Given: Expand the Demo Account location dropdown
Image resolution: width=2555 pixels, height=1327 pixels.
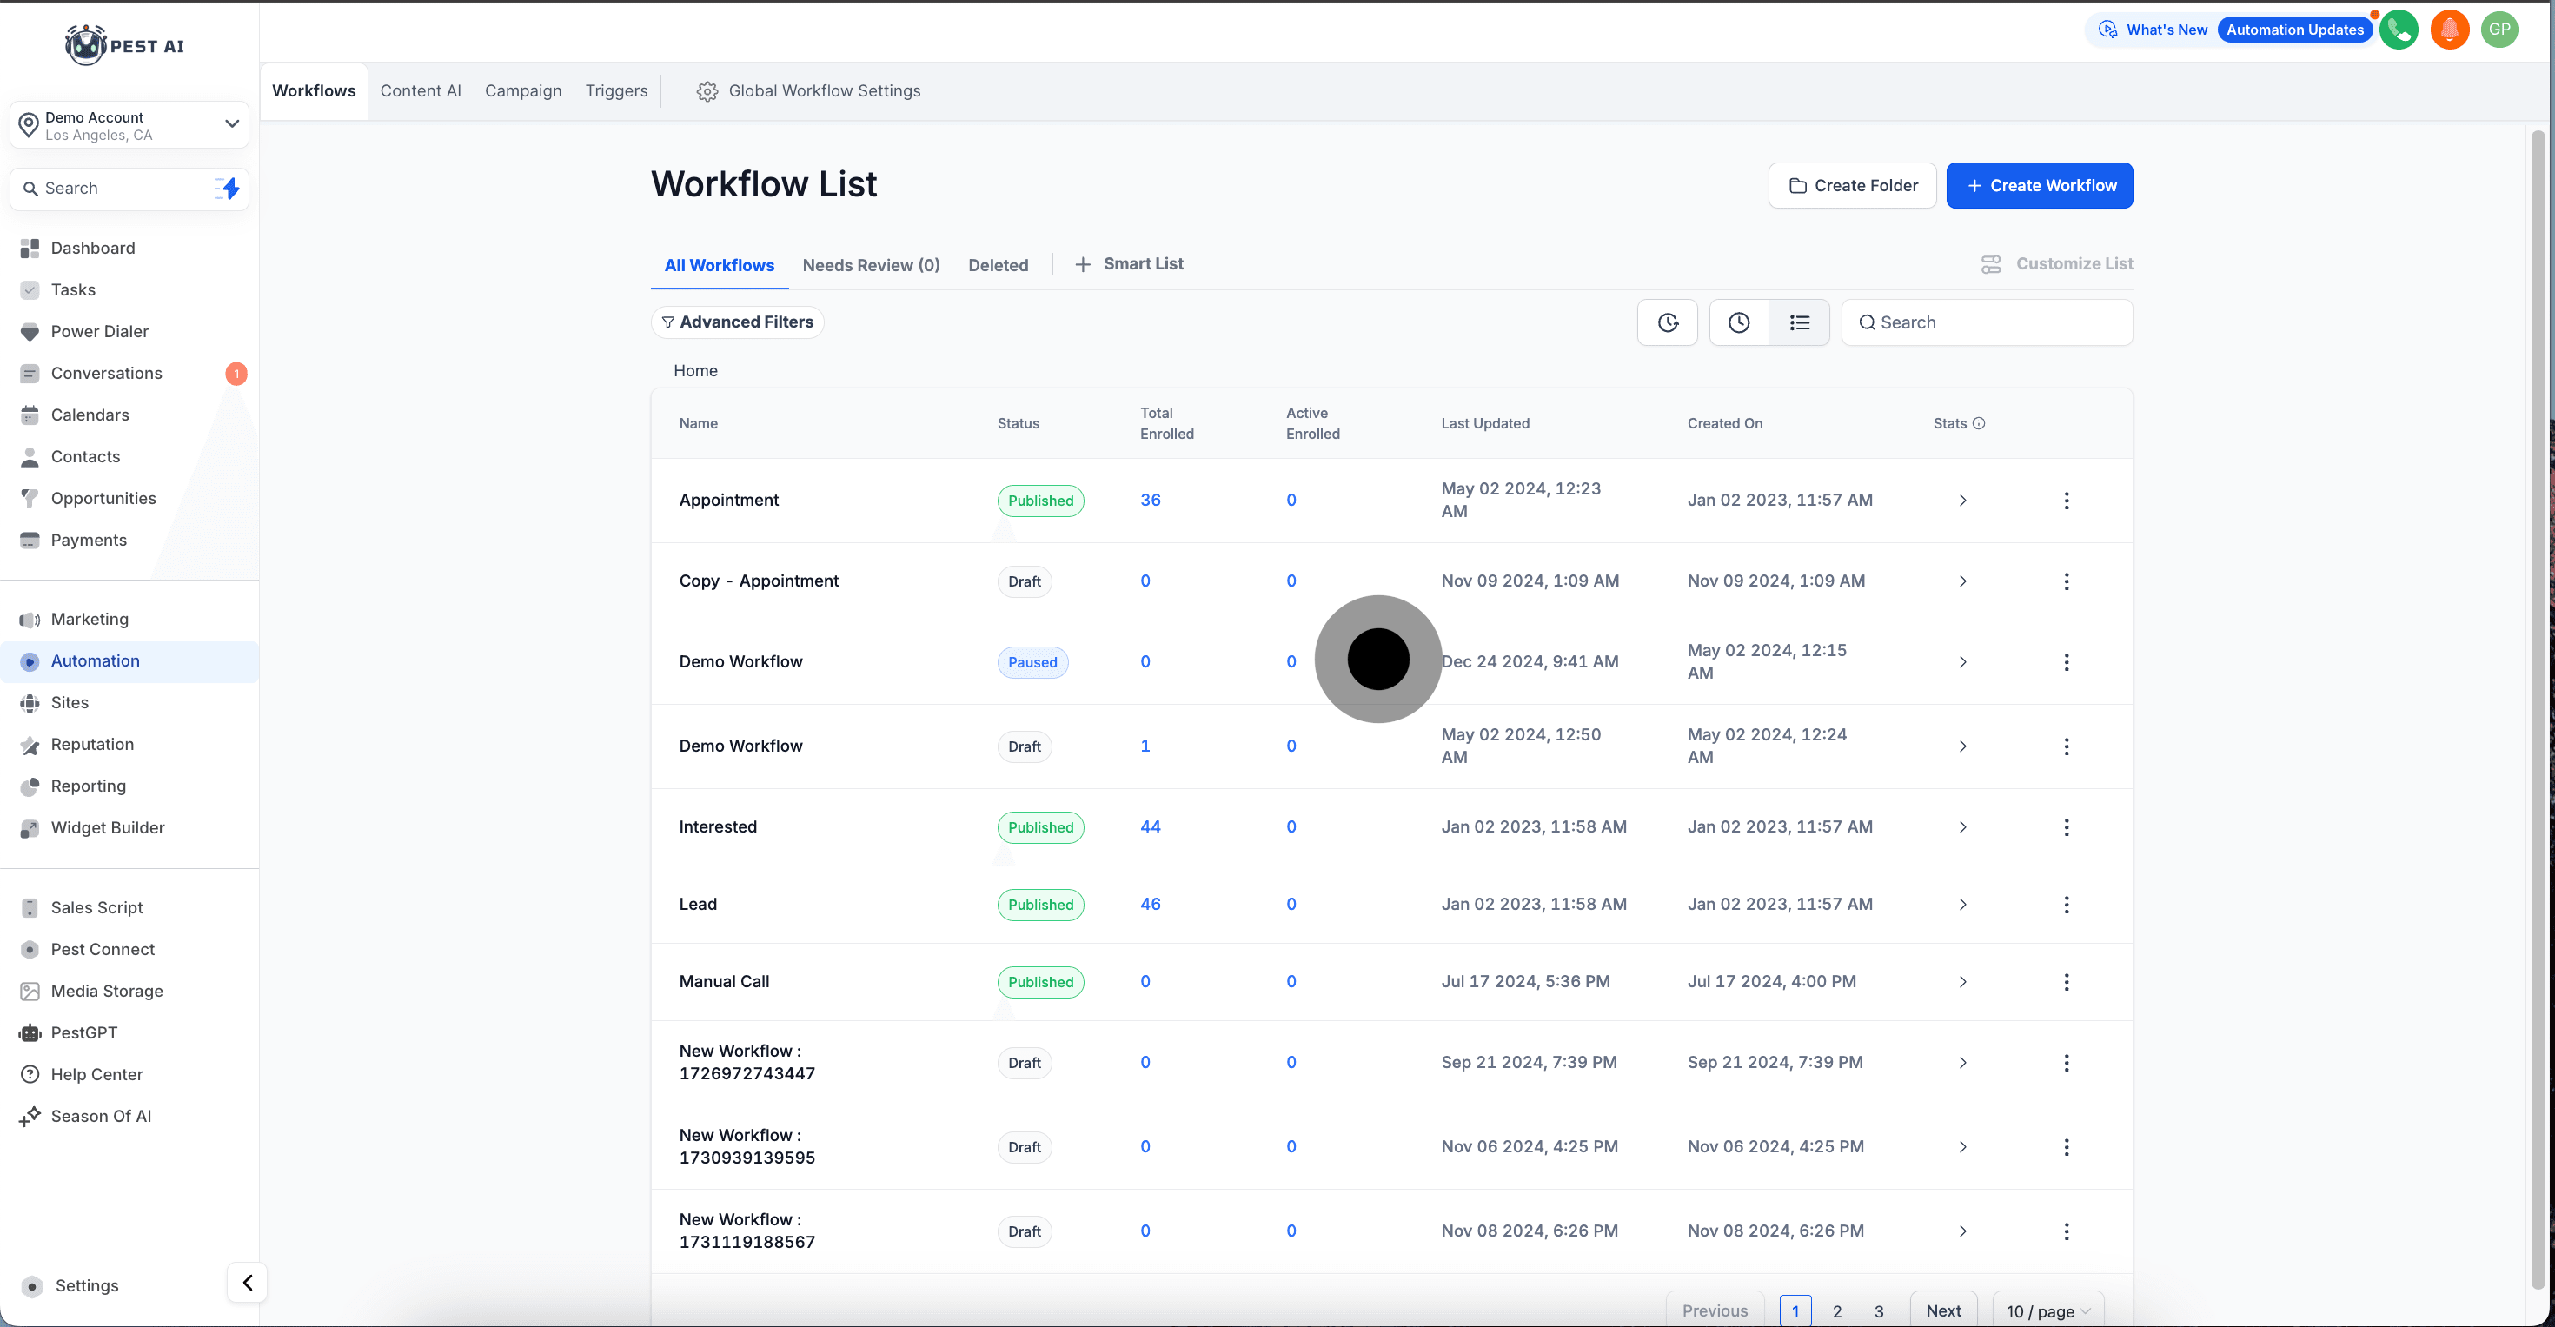Looking at the screenshot, I should [x=231, y=124].
